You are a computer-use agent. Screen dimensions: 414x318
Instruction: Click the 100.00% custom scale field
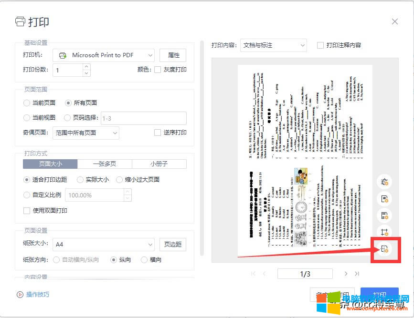95,195
